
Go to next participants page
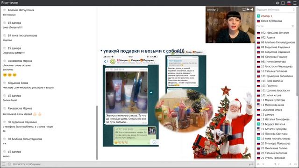point(290,164)
